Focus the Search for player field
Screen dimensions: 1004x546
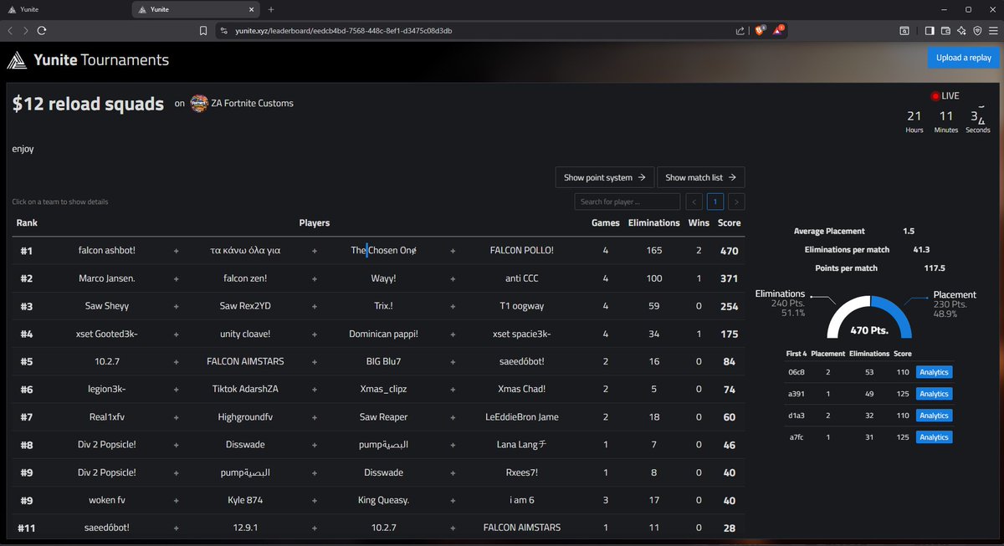pyautogui.click(x=627, y=202)
